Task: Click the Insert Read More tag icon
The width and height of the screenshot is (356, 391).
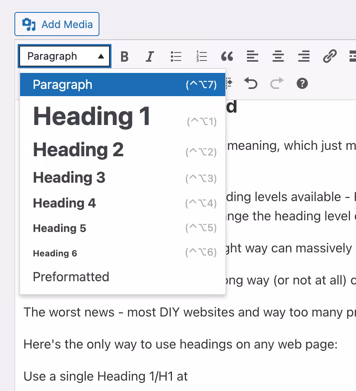Action: (352, 56)
